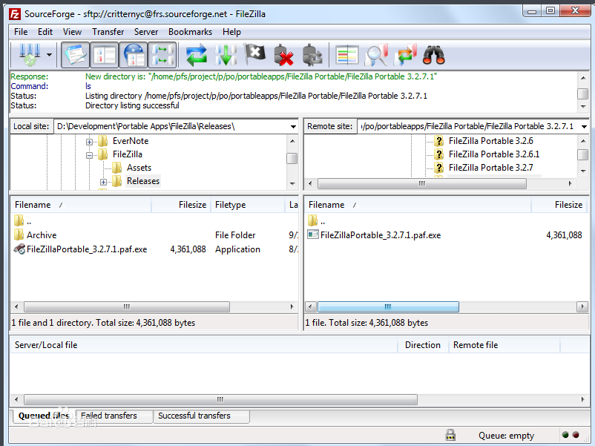Select local FileZillaPortable_3.2.7.1.paf.exe file
The image size is (595, 446).
(x=154, y=249)
